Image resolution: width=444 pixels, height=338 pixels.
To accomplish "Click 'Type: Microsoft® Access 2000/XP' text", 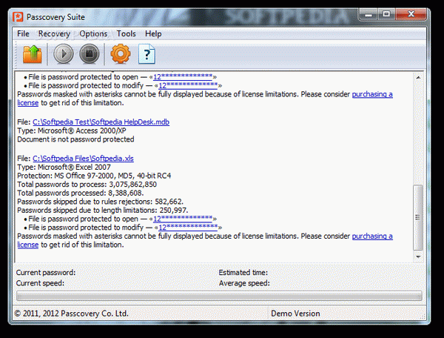I will pos(72,130).
